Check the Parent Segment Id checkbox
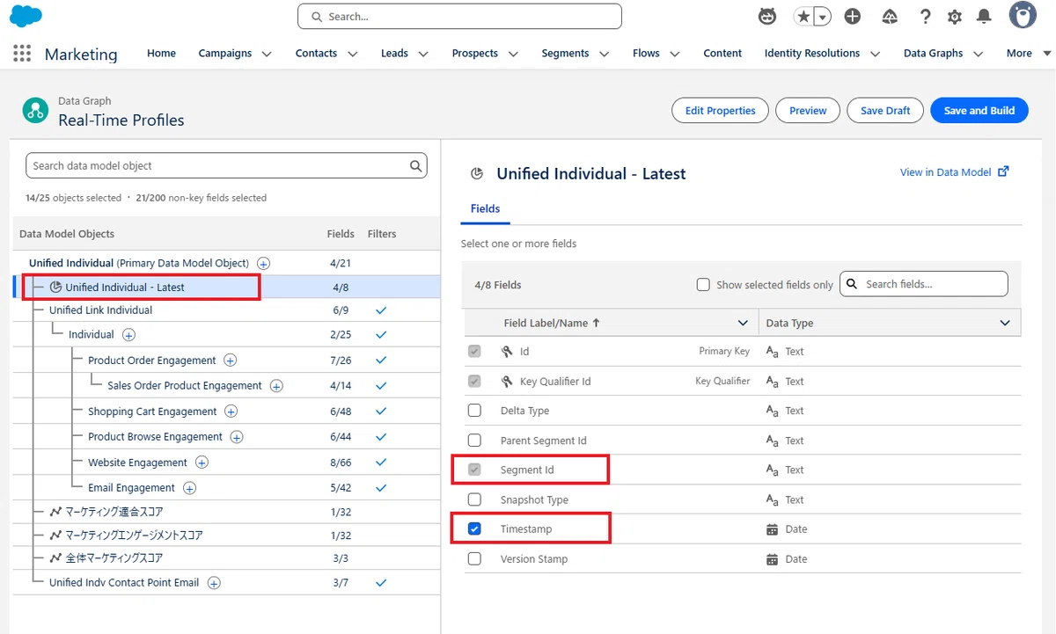The width and height of the screenshot is (1056, 634). [x=474, y=441]
